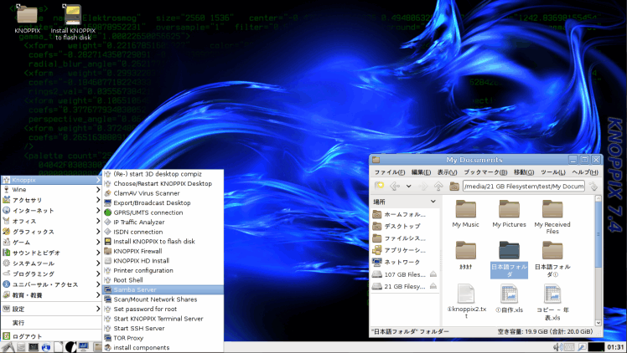The width and height of the screenshot is (627, 353).
Task: Click the scrollbar down arrow in My Documents
Action: [598, 323]
